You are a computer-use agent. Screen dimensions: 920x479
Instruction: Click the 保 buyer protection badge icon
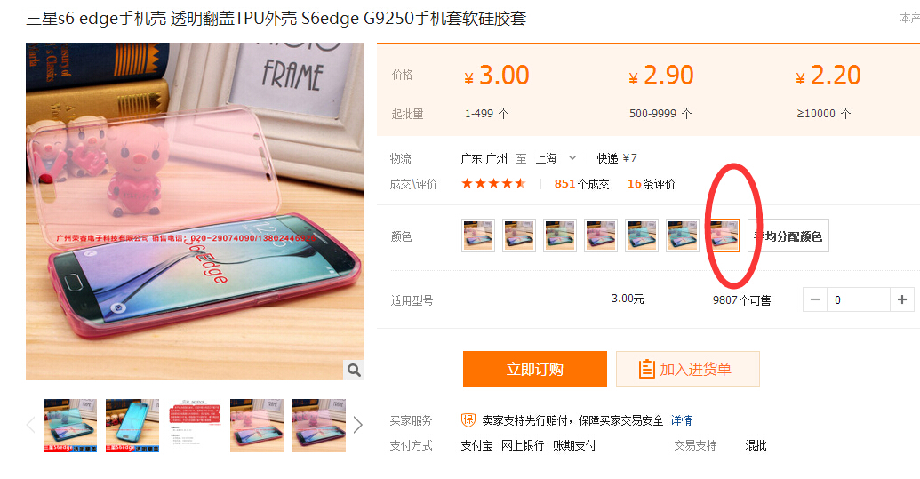468,419
